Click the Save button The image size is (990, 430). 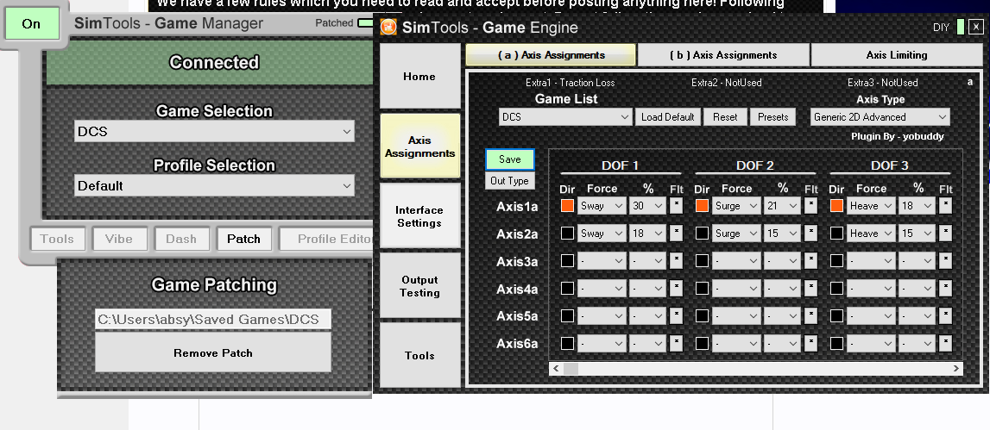509,159
